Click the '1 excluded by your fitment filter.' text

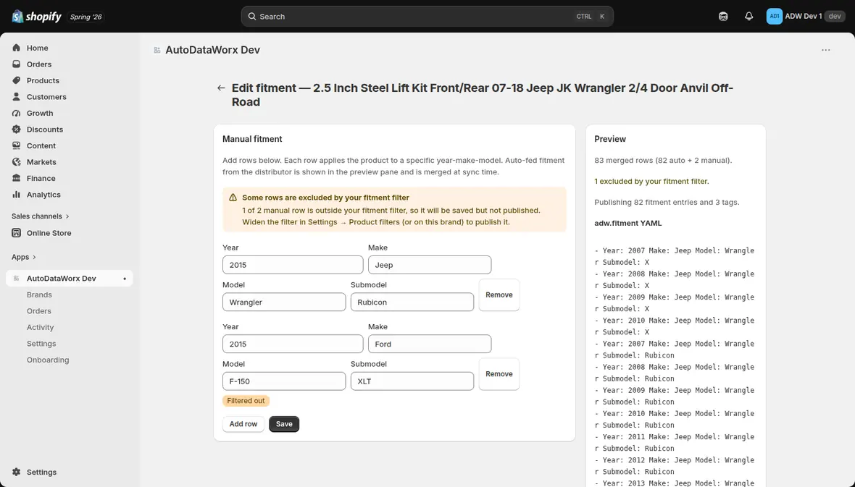651,182
